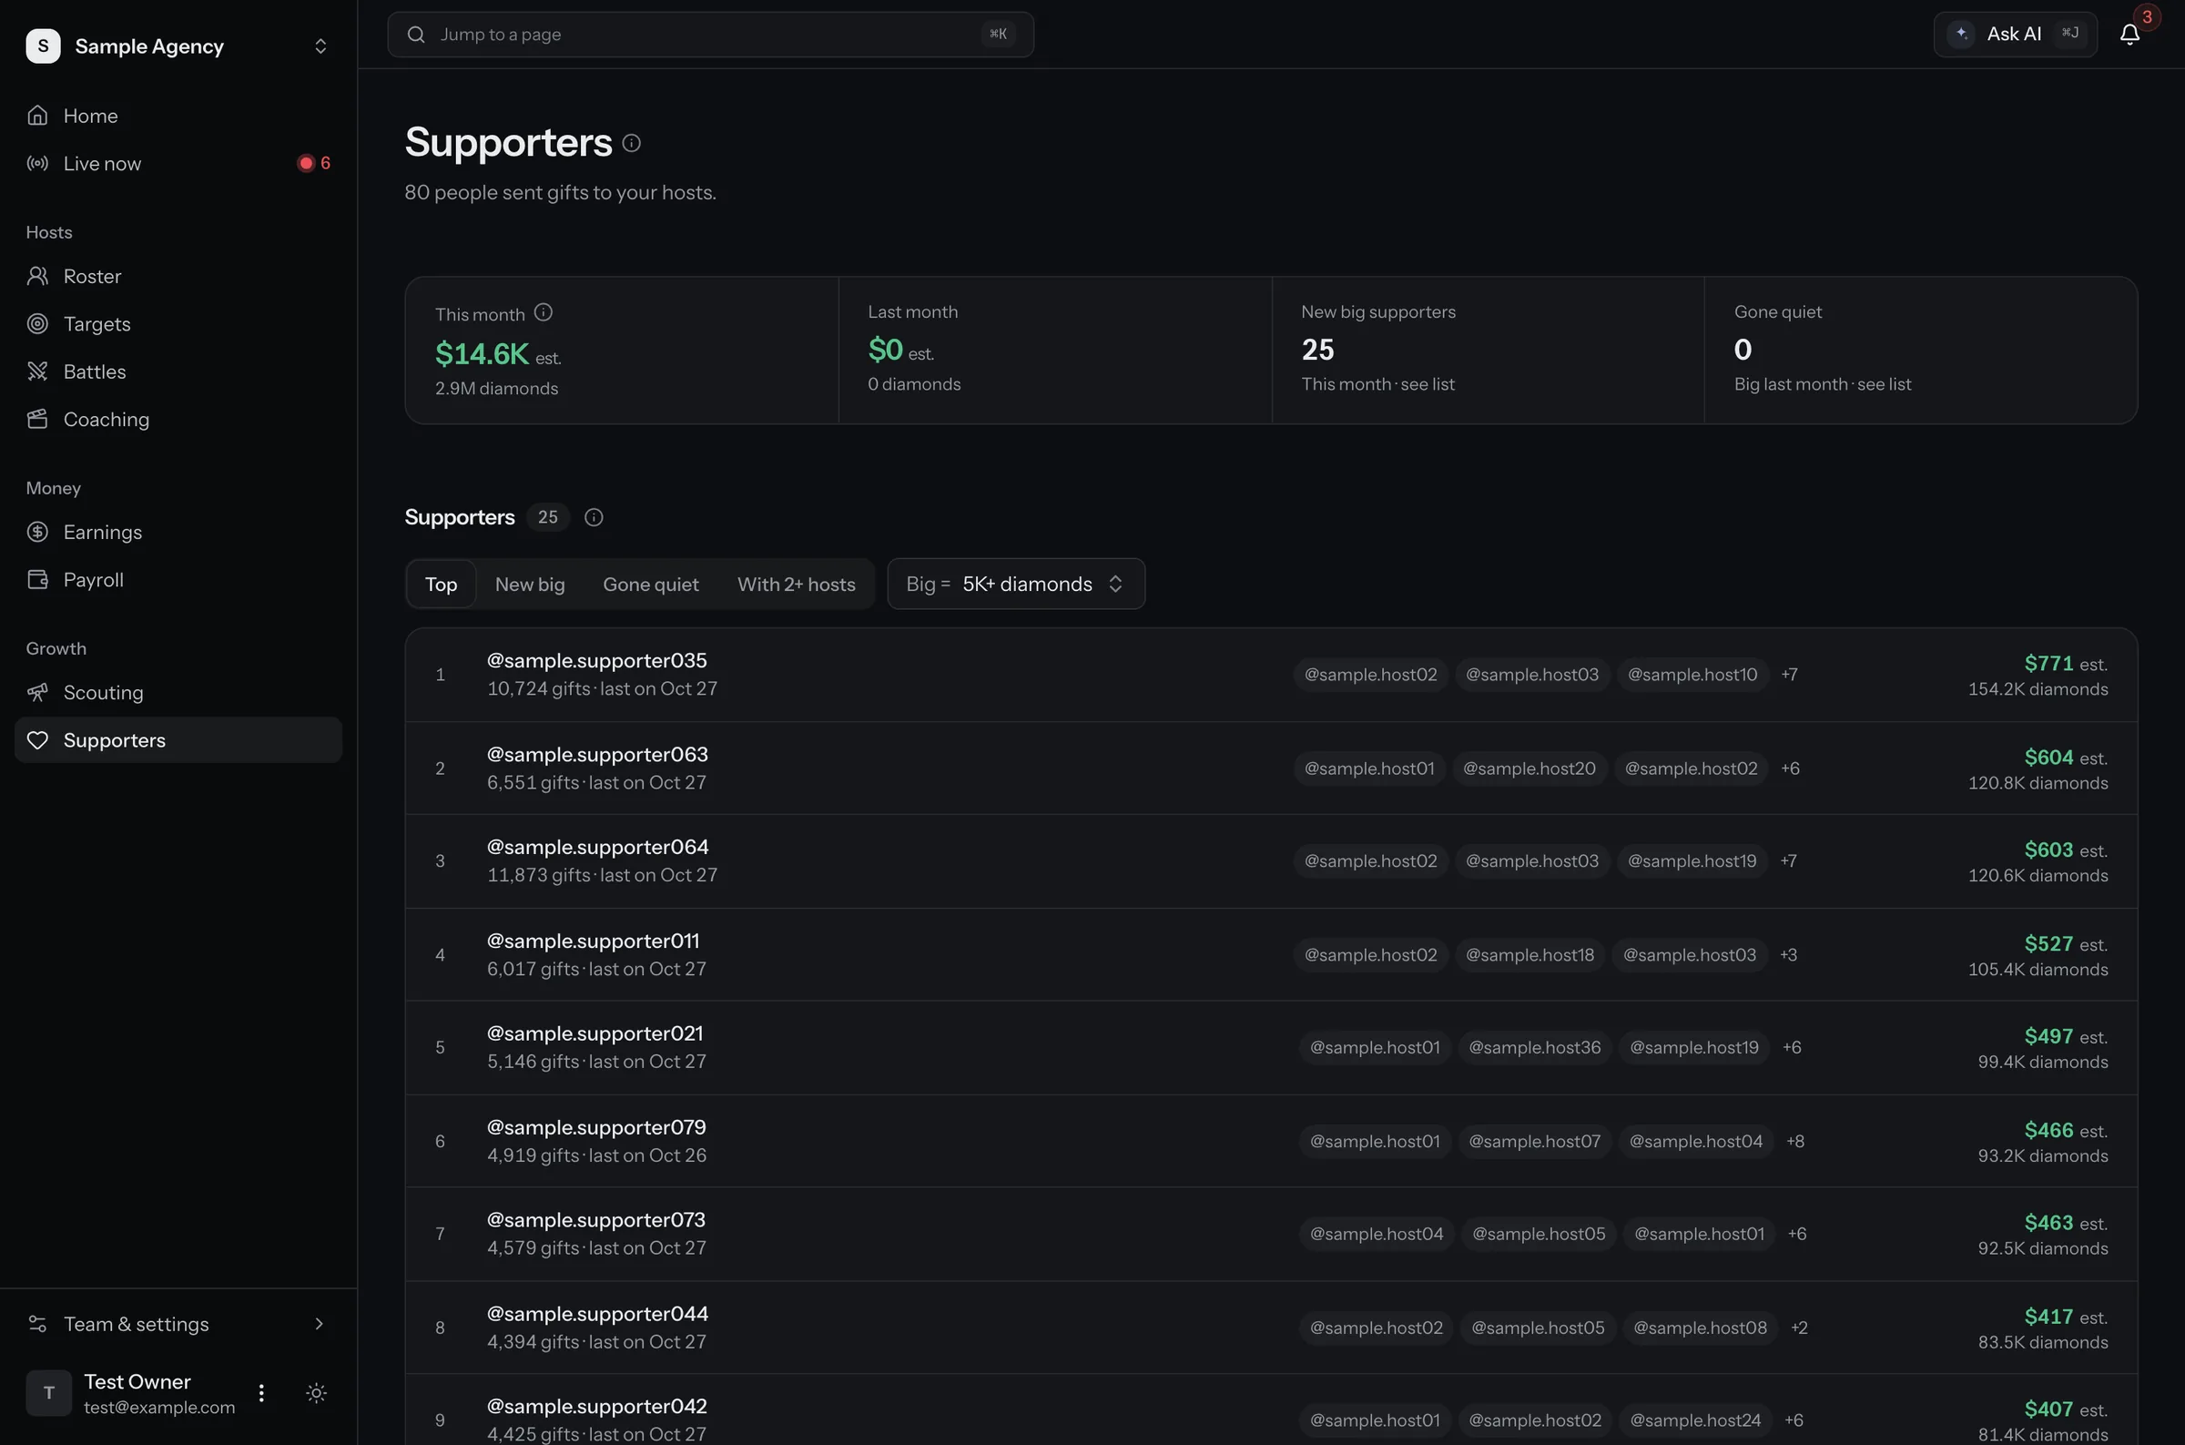Switch to With 2+ hosts tab
This screenshot has height=1445, width=2185.
[796, 584]
